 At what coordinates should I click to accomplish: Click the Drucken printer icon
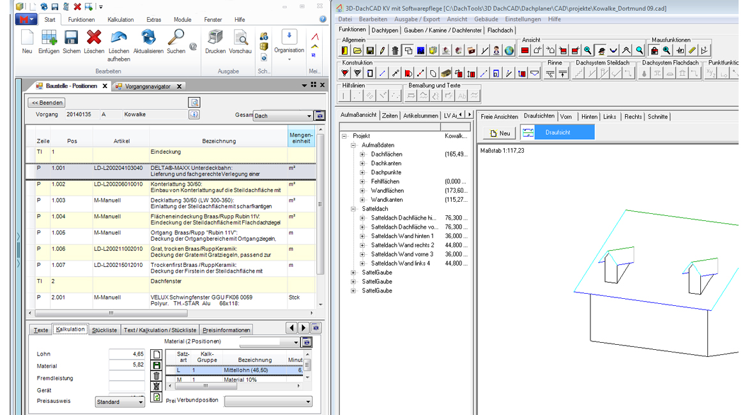pos(215,38)
